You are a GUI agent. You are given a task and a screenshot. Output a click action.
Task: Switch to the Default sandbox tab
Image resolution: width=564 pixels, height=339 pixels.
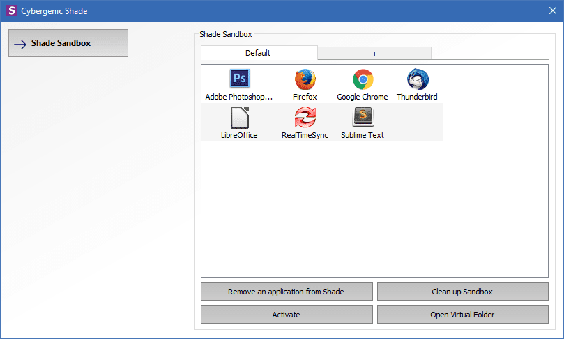[x=259, y=53]
